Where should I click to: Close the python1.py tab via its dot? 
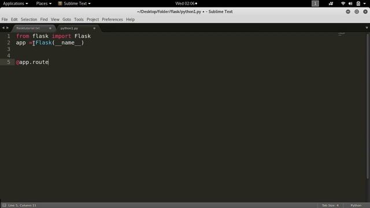[94, 28]
